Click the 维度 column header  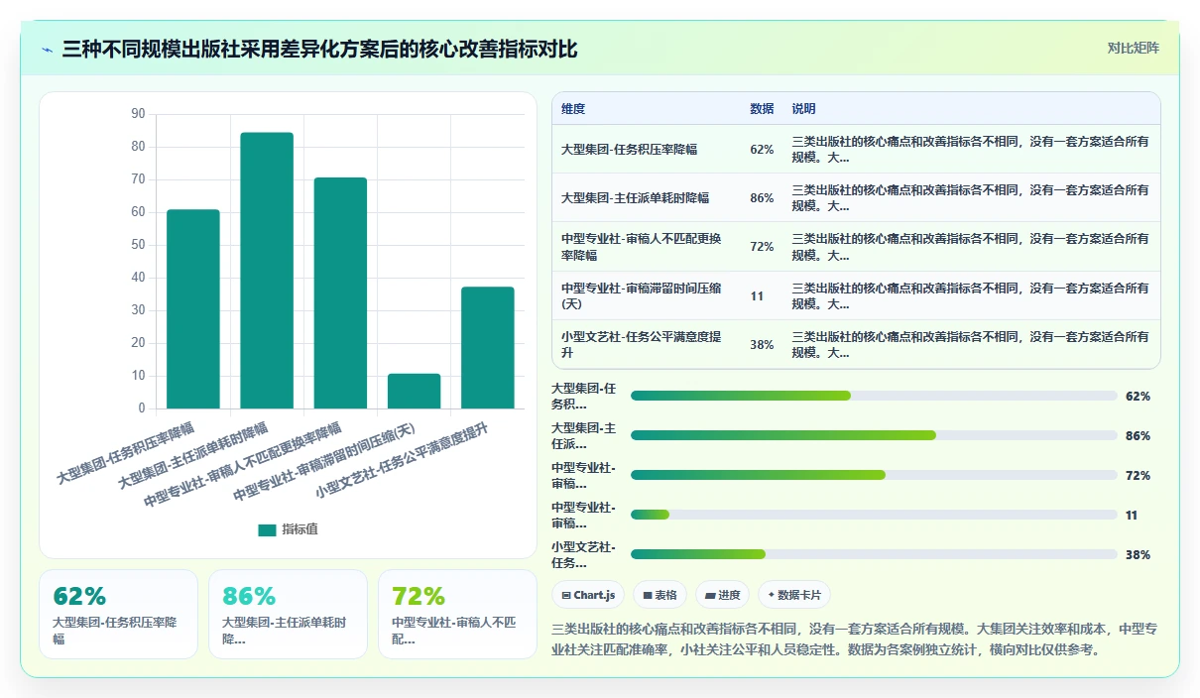point(573,109)
